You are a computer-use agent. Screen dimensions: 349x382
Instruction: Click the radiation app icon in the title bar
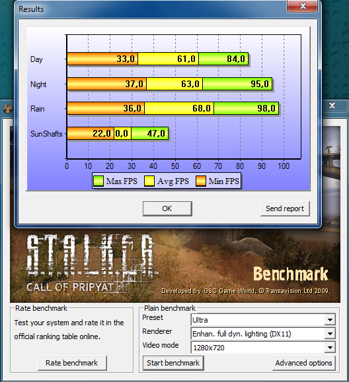7,108
